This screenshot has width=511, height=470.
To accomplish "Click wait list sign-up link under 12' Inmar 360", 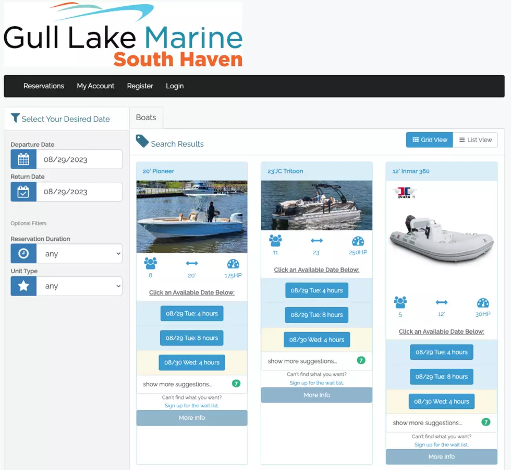I will tap(441, 445).
